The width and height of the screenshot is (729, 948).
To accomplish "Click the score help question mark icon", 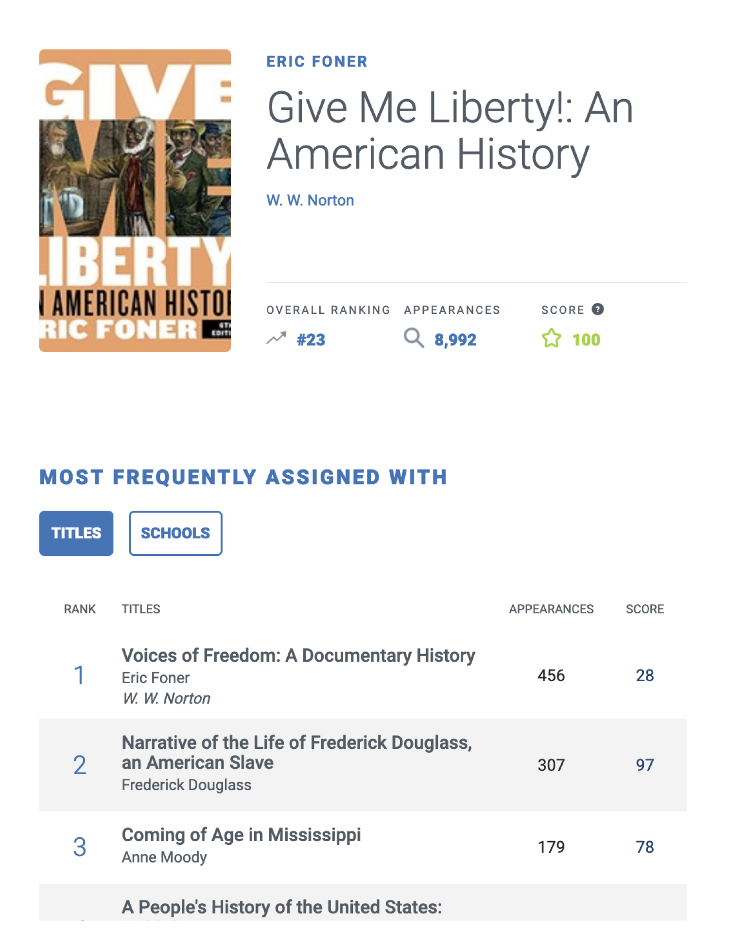I will tap(597, 309).
